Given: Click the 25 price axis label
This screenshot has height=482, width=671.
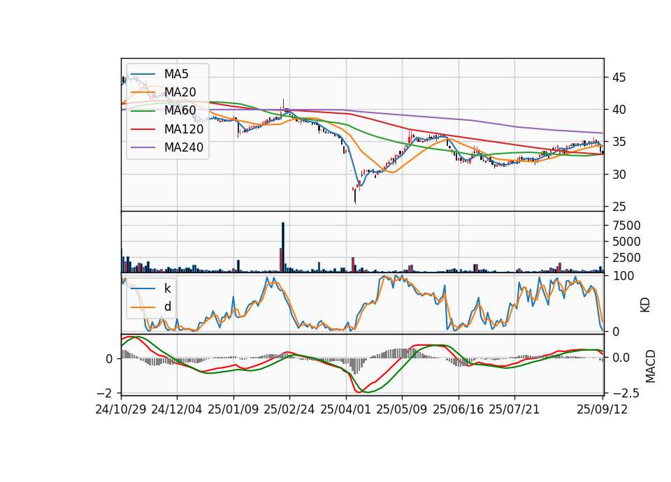Looking at the screenshot, I should [x=619, y=207].
